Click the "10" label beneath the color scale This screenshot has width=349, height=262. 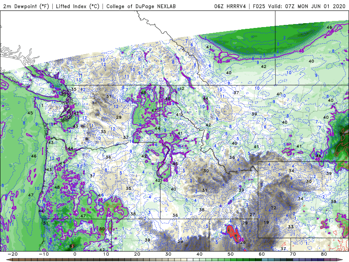coord(106,254)
